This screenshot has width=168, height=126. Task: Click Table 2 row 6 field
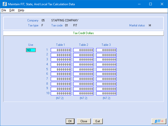coord(83,74)
